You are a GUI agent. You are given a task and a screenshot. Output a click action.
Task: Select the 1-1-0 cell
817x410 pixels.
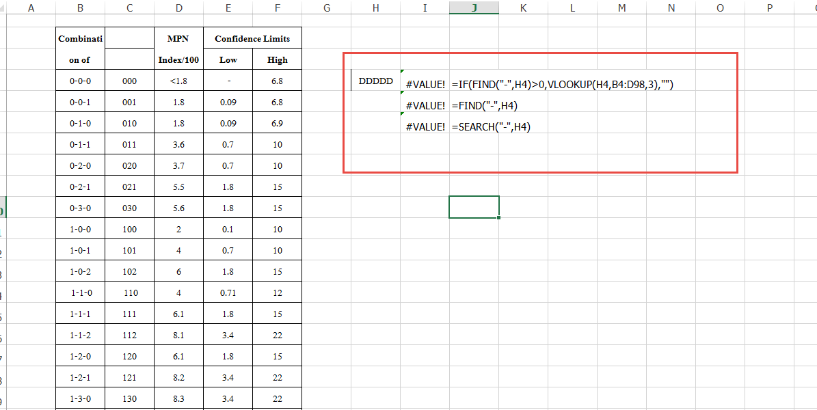tap(80, 292)
